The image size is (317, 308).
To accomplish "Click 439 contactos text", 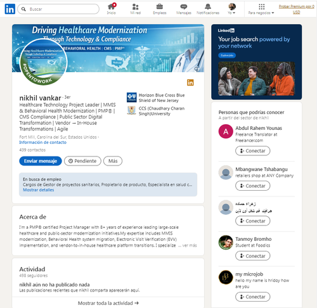I will (x=32, y=150).
